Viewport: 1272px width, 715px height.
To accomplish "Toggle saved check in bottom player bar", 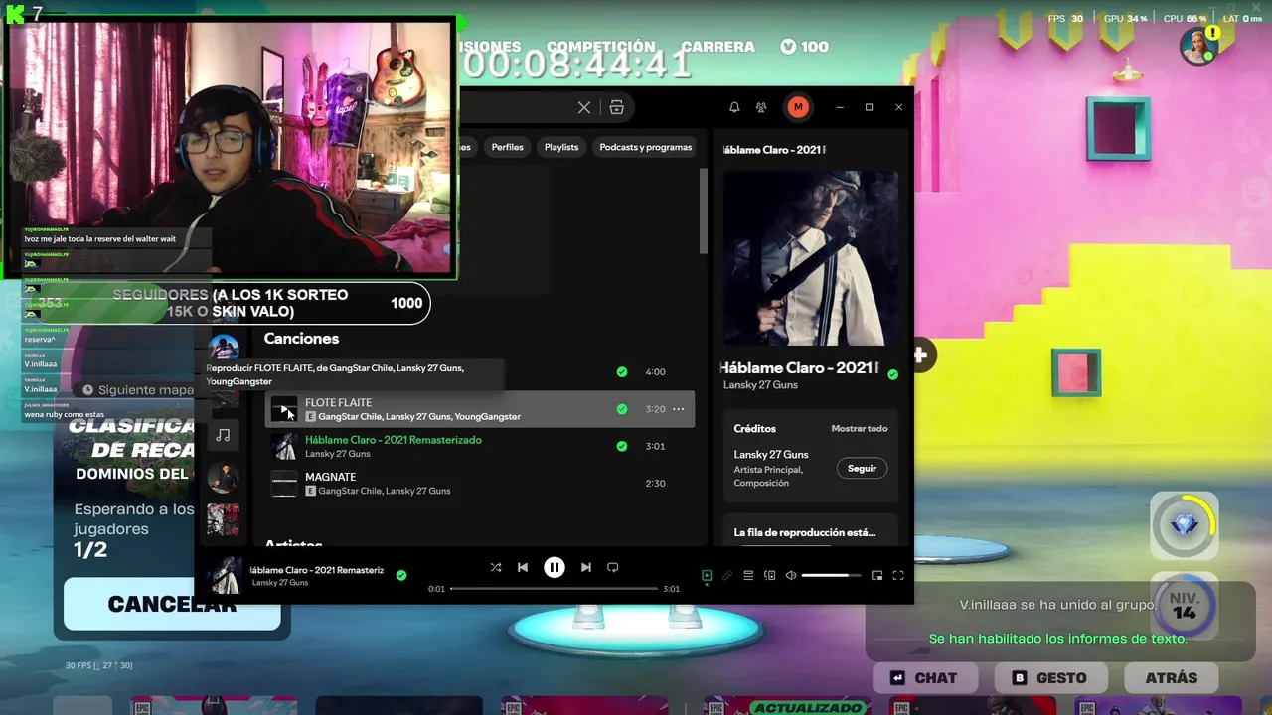I will [x=401, y=575].
